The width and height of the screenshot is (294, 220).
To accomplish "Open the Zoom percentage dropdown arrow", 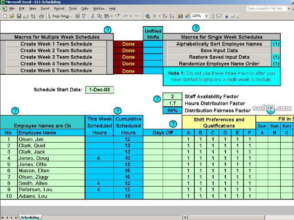I will click(206, 16).
